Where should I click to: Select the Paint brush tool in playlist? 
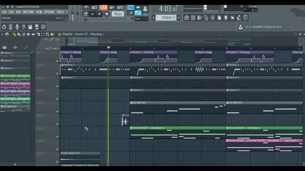click(x=19, y=34)
